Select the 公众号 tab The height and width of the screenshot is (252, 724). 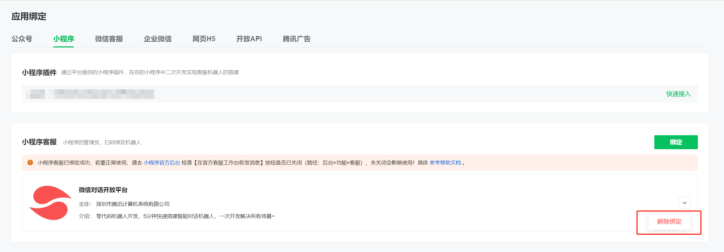click(22, 39)
